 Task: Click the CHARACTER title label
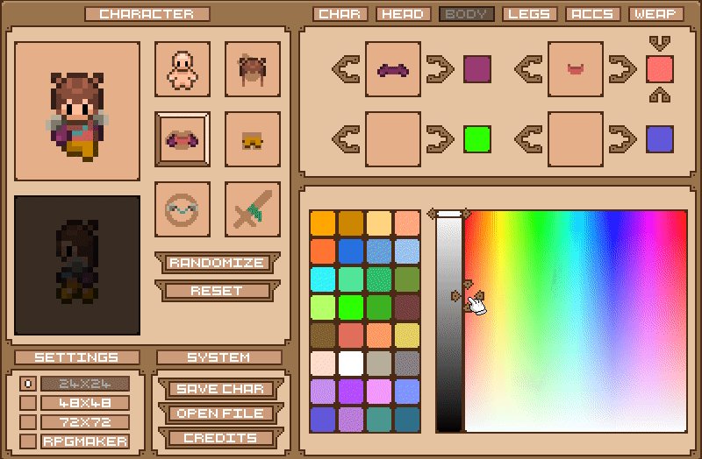[x=147, y=14]
